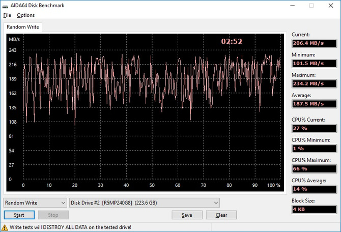
Task: Open the File menu
Action: point(7,15)
